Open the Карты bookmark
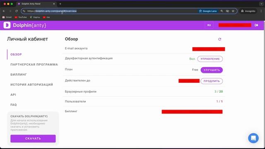The height and width of the screenshot is (149, 265). coord(35,17)
